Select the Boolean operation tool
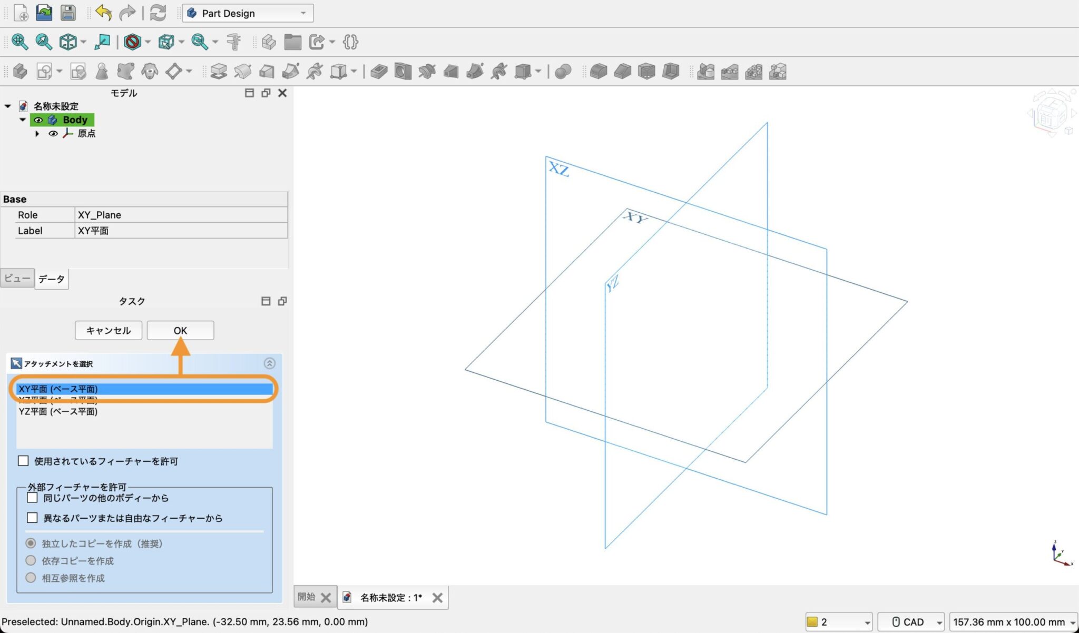Viewport: 1079px width, 633px height. click(x=563, y=71)
